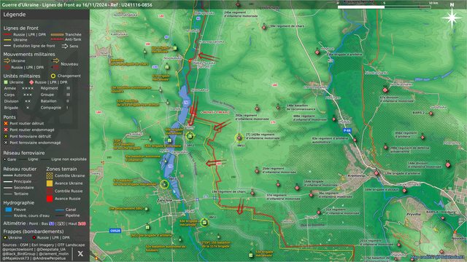Click the scale bar at the top

coord(385,7)
